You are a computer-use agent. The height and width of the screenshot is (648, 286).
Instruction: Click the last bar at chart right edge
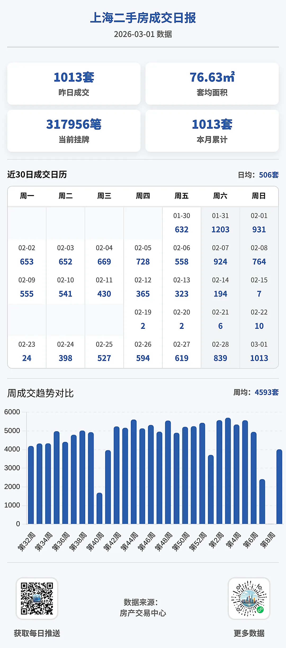pos(279,487)
